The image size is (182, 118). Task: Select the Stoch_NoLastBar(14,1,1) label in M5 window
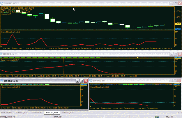tap(10, 32)
